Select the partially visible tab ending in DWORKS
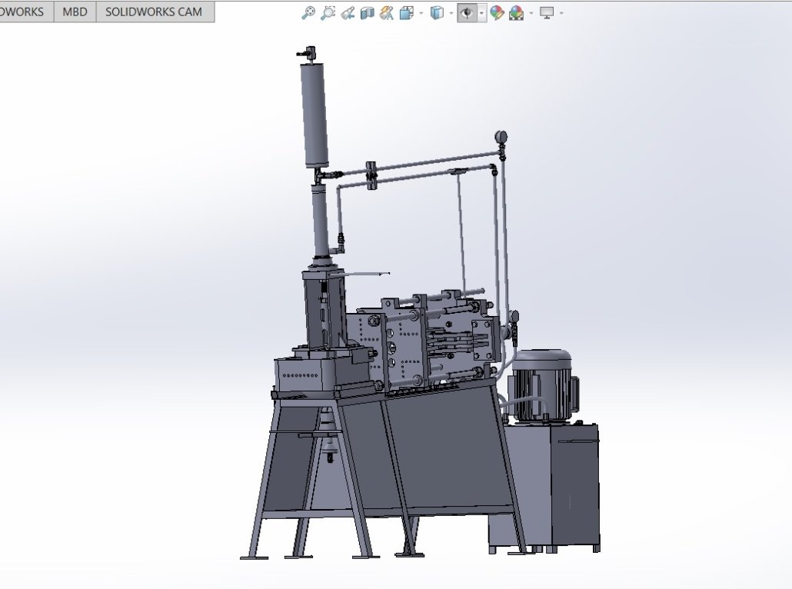The width and height of the screenshot is (792, 589). [23, 12]
